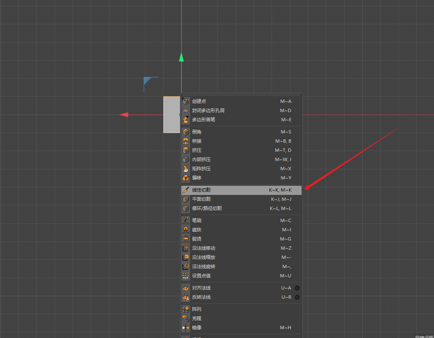Click the Magnet (磁铁) tool icon
The width and height of the screenshot is (434, 338).
[x=186, y=230]
